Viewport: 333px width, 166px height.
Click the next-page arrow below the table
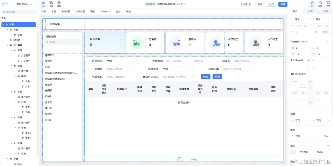(185, 159)
